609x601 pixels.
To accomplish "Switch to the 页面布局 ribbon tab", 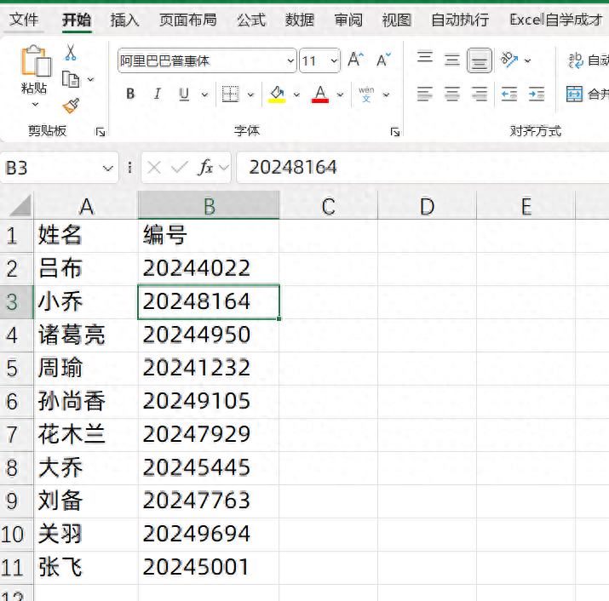I will click(x=188, y=20).
